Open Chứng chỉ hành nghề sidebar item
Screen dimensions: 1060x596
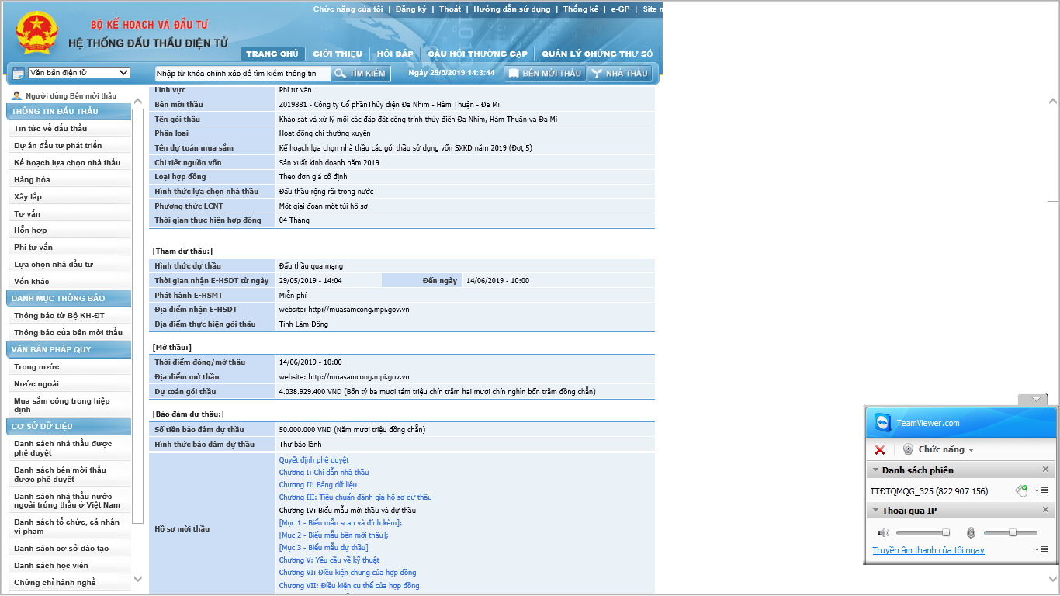[x=55, y=582]
